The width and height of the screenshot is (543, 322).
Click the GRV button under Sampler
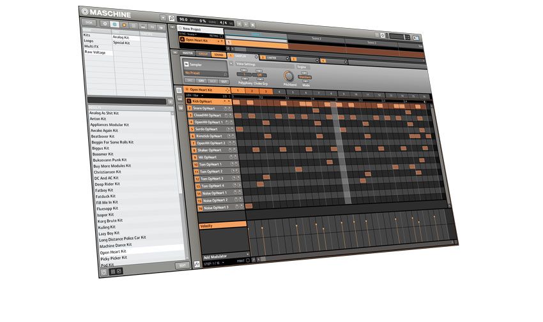point(201,81)
